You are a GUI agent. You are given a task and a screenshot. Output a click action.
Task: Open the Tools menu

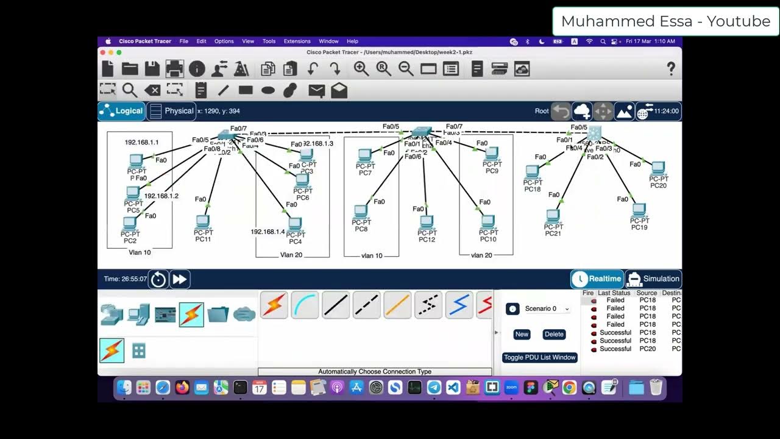pyautogui.click(x=269, y=41)
